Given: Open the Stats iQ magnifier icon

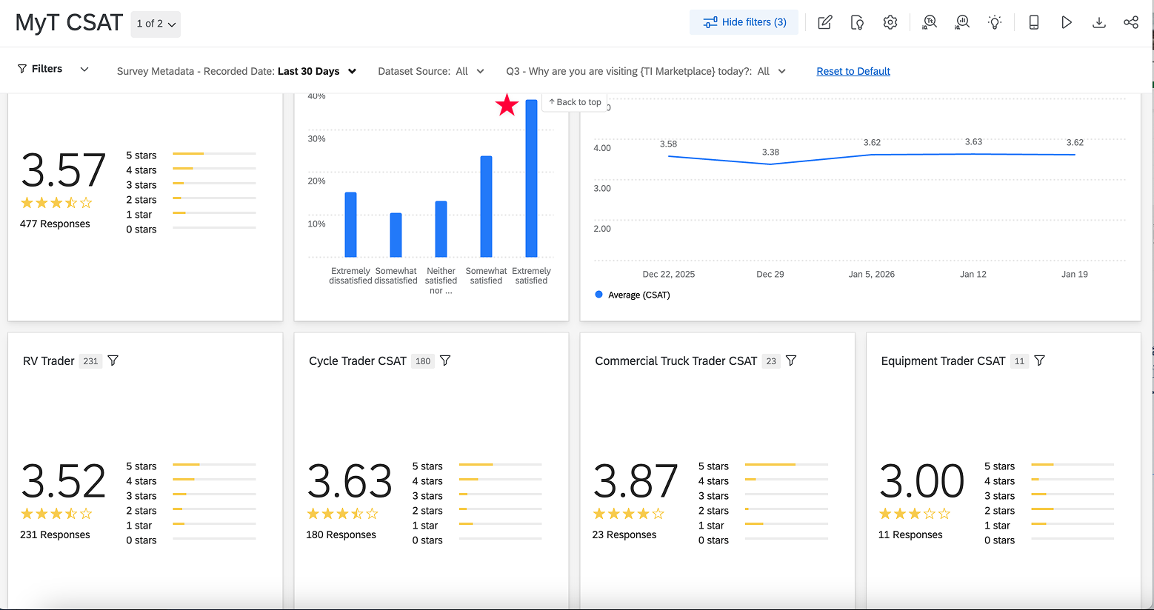Looking at the screenshot, I should (962, 22).
